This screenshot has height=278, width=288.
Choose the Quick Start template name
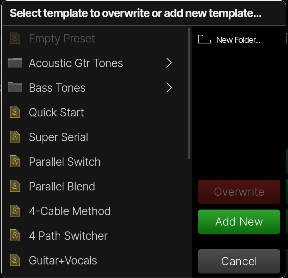click(x=56, y=113)
